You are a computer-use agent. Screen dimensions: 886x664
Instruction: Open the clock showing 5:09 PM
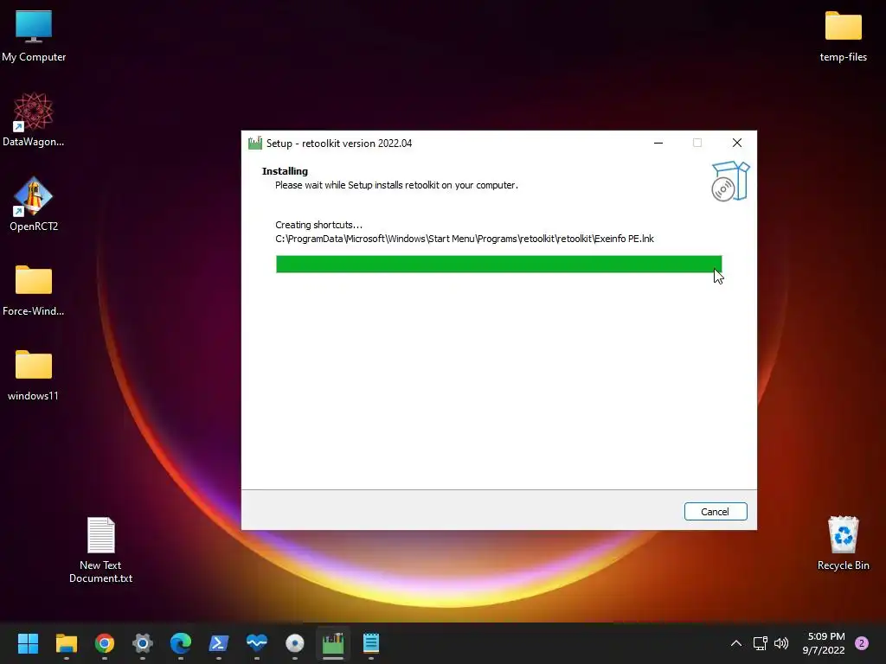tap(824, 643)
